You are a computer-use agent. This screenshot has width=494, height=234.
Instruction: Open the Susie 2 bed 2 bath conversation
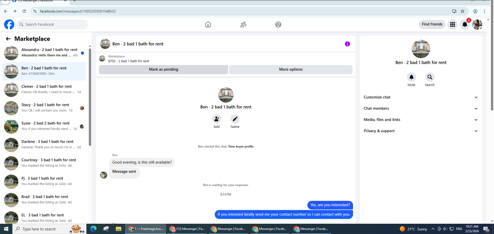(x=44, y=127)
